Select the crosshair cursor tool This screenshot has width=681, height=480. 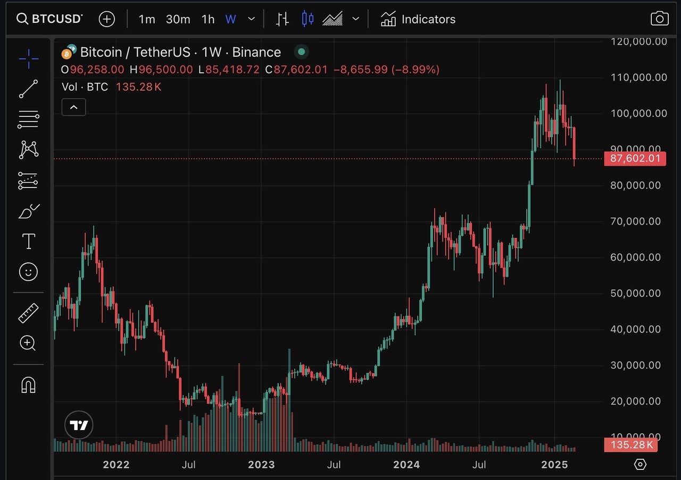tap(28, 58)
